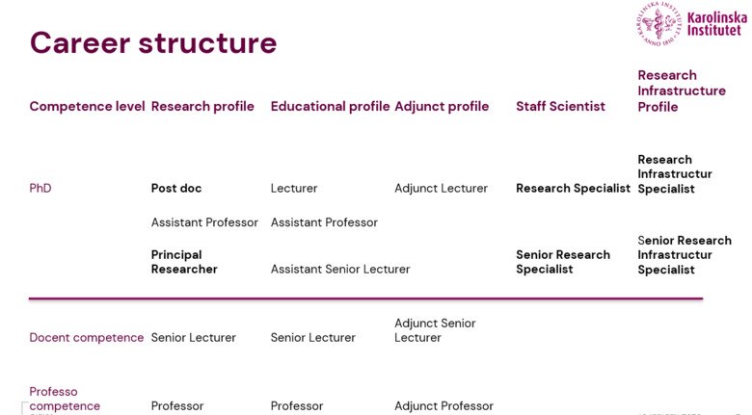752x415 pixels.
Task: Click the Adjunct Lecturer entry
Action: 441,189
